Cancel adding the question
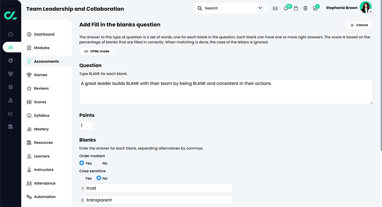The width and height of the screenshot is (382, 207). [x=358, y=25]
